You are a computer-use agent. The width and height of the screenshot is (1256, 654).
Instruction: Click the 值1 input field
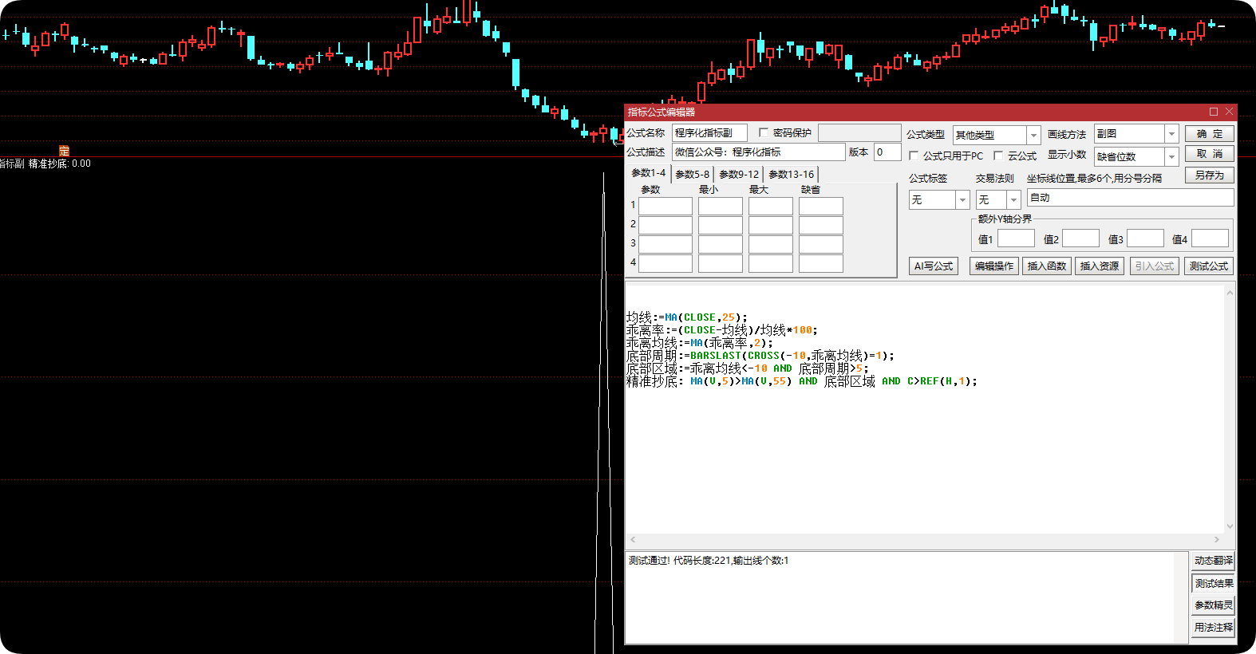point(1016,238)
